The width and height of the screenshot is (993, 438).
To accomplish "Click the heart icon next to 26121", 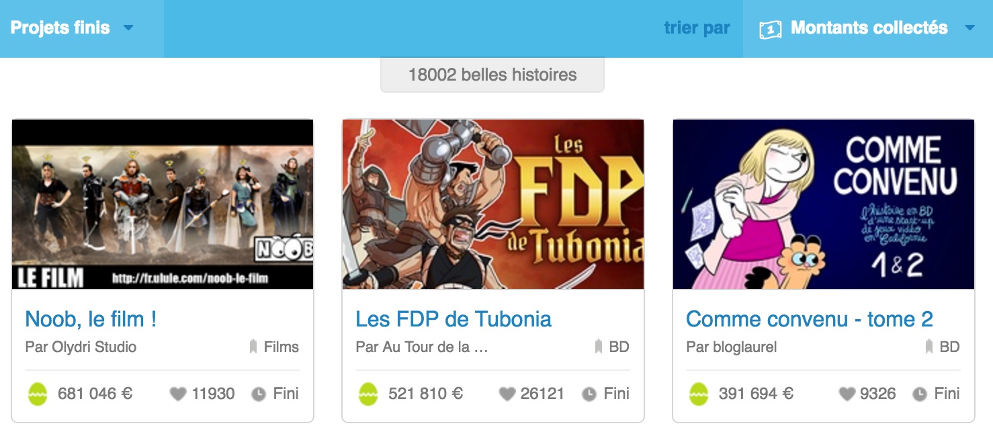I will point(508,394).
